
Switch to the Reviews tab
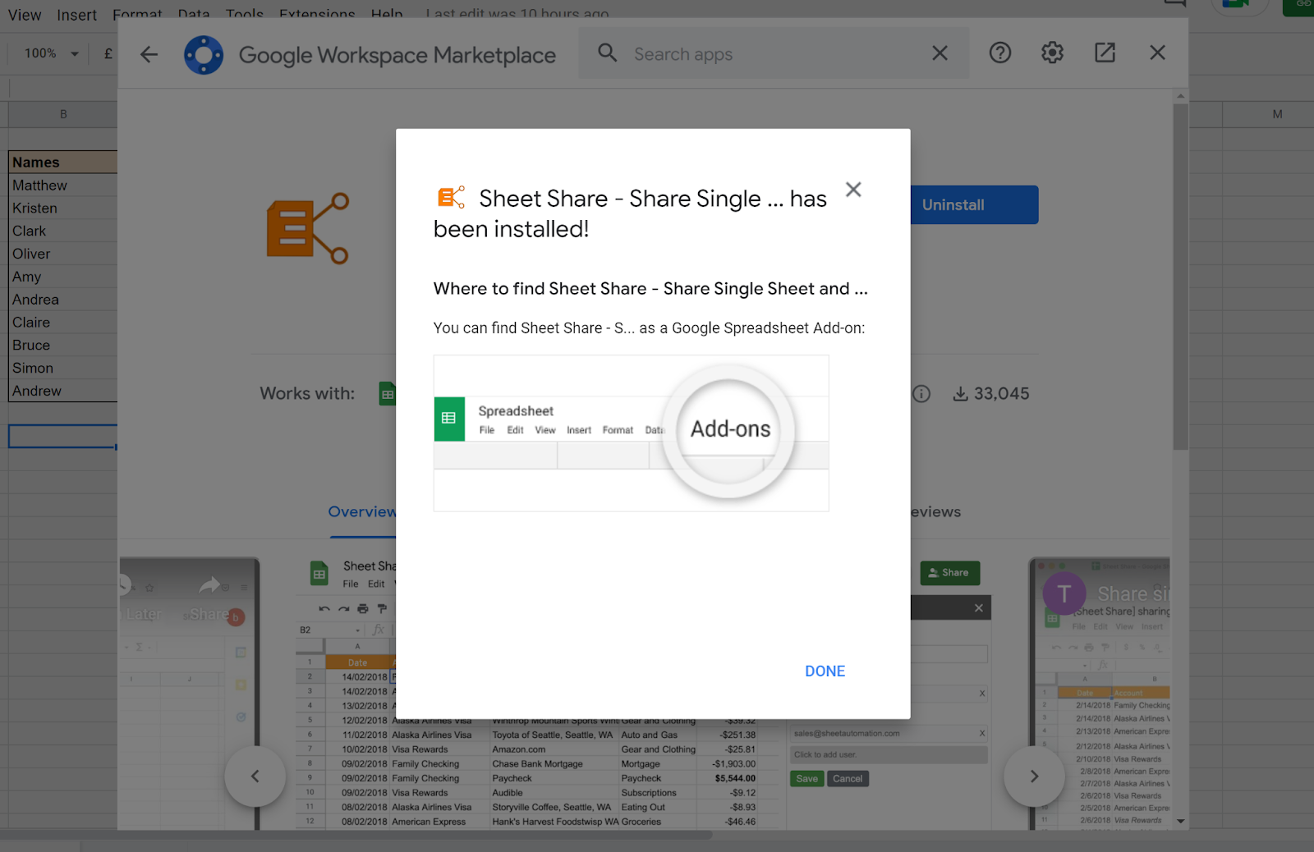(x=935, y=512)
